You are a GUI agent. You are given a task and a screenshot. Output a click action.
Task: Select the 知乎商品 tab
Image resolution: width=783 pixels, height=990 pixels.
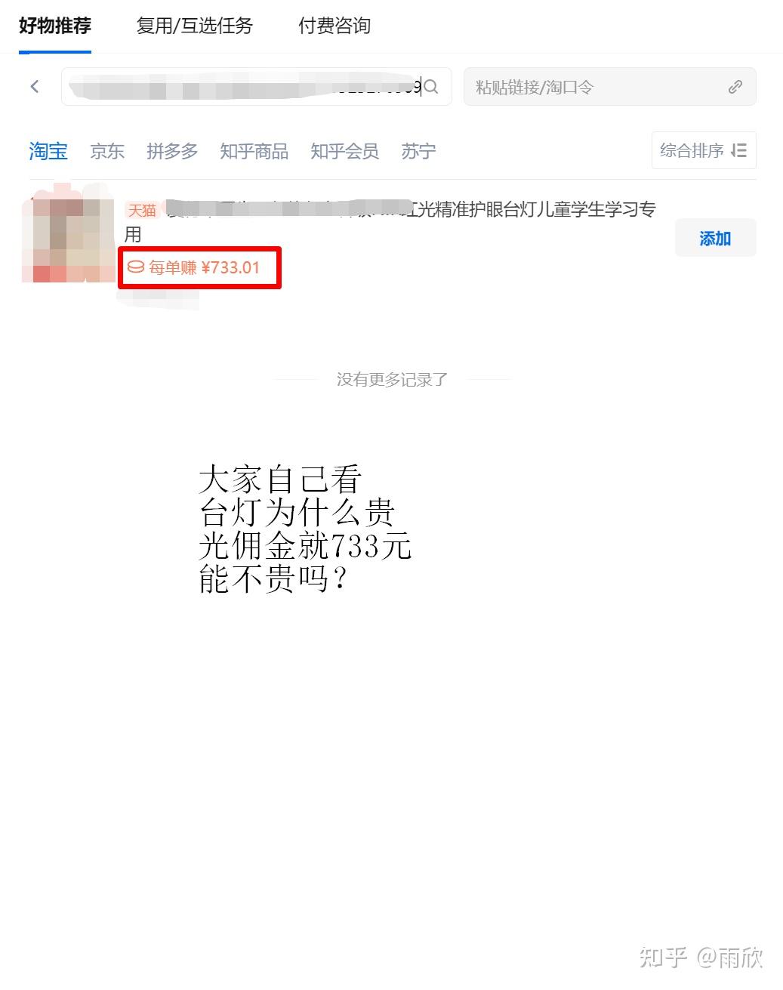[x=254, y=151]
